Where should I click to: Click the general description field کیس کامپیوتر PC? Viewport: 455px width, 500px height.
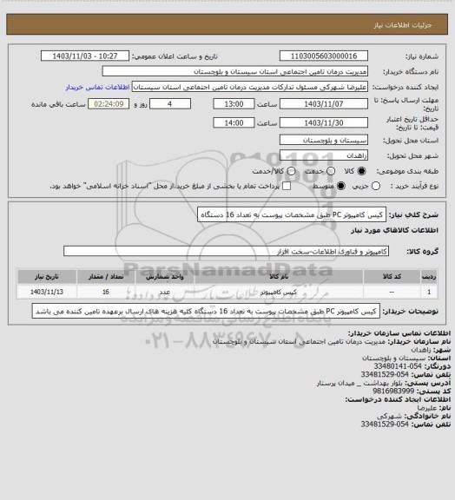pyautogui.click(x=292, y=214)
